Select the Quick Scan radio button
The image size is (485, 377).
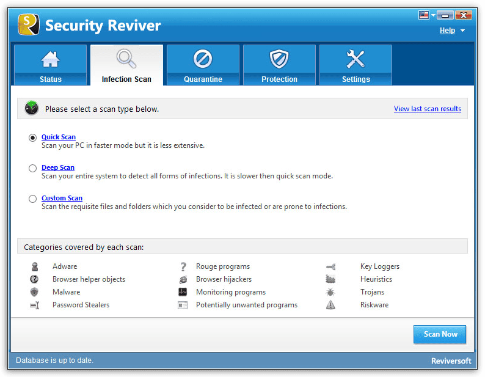coord(32,137)
